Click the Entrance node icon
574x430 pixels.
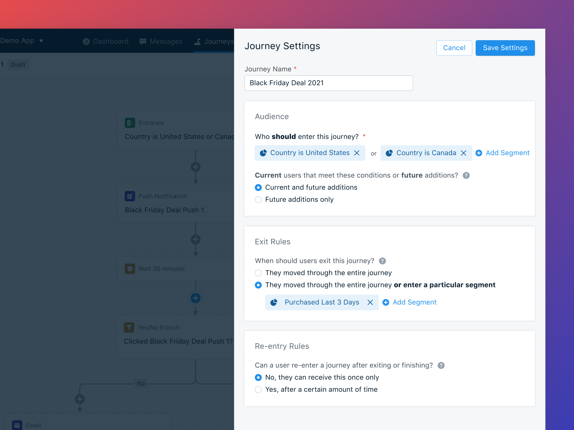pos(130,123)
